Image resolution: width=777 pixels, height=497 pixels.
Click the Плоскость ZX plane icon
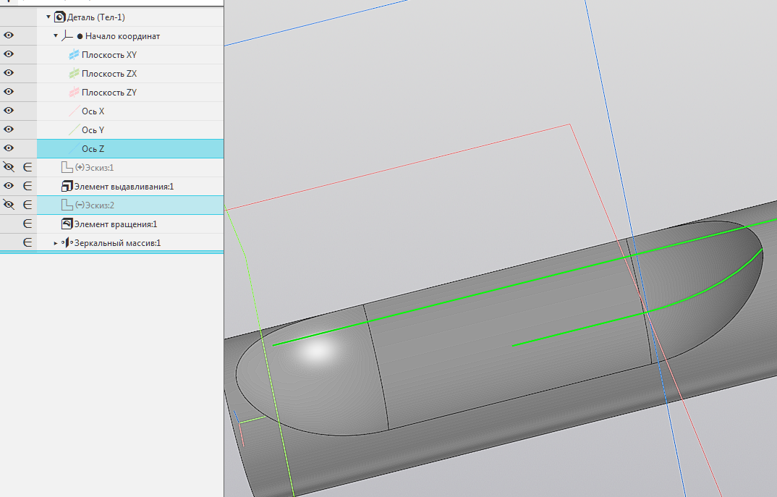click(73, 74)
